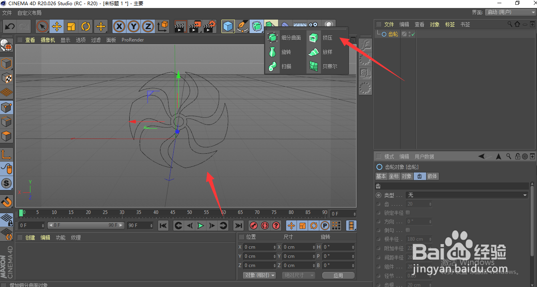The image size is (537, 287).
Task: Add a cube primitive object
Action: pyautogui.click(x=228, y=27)
